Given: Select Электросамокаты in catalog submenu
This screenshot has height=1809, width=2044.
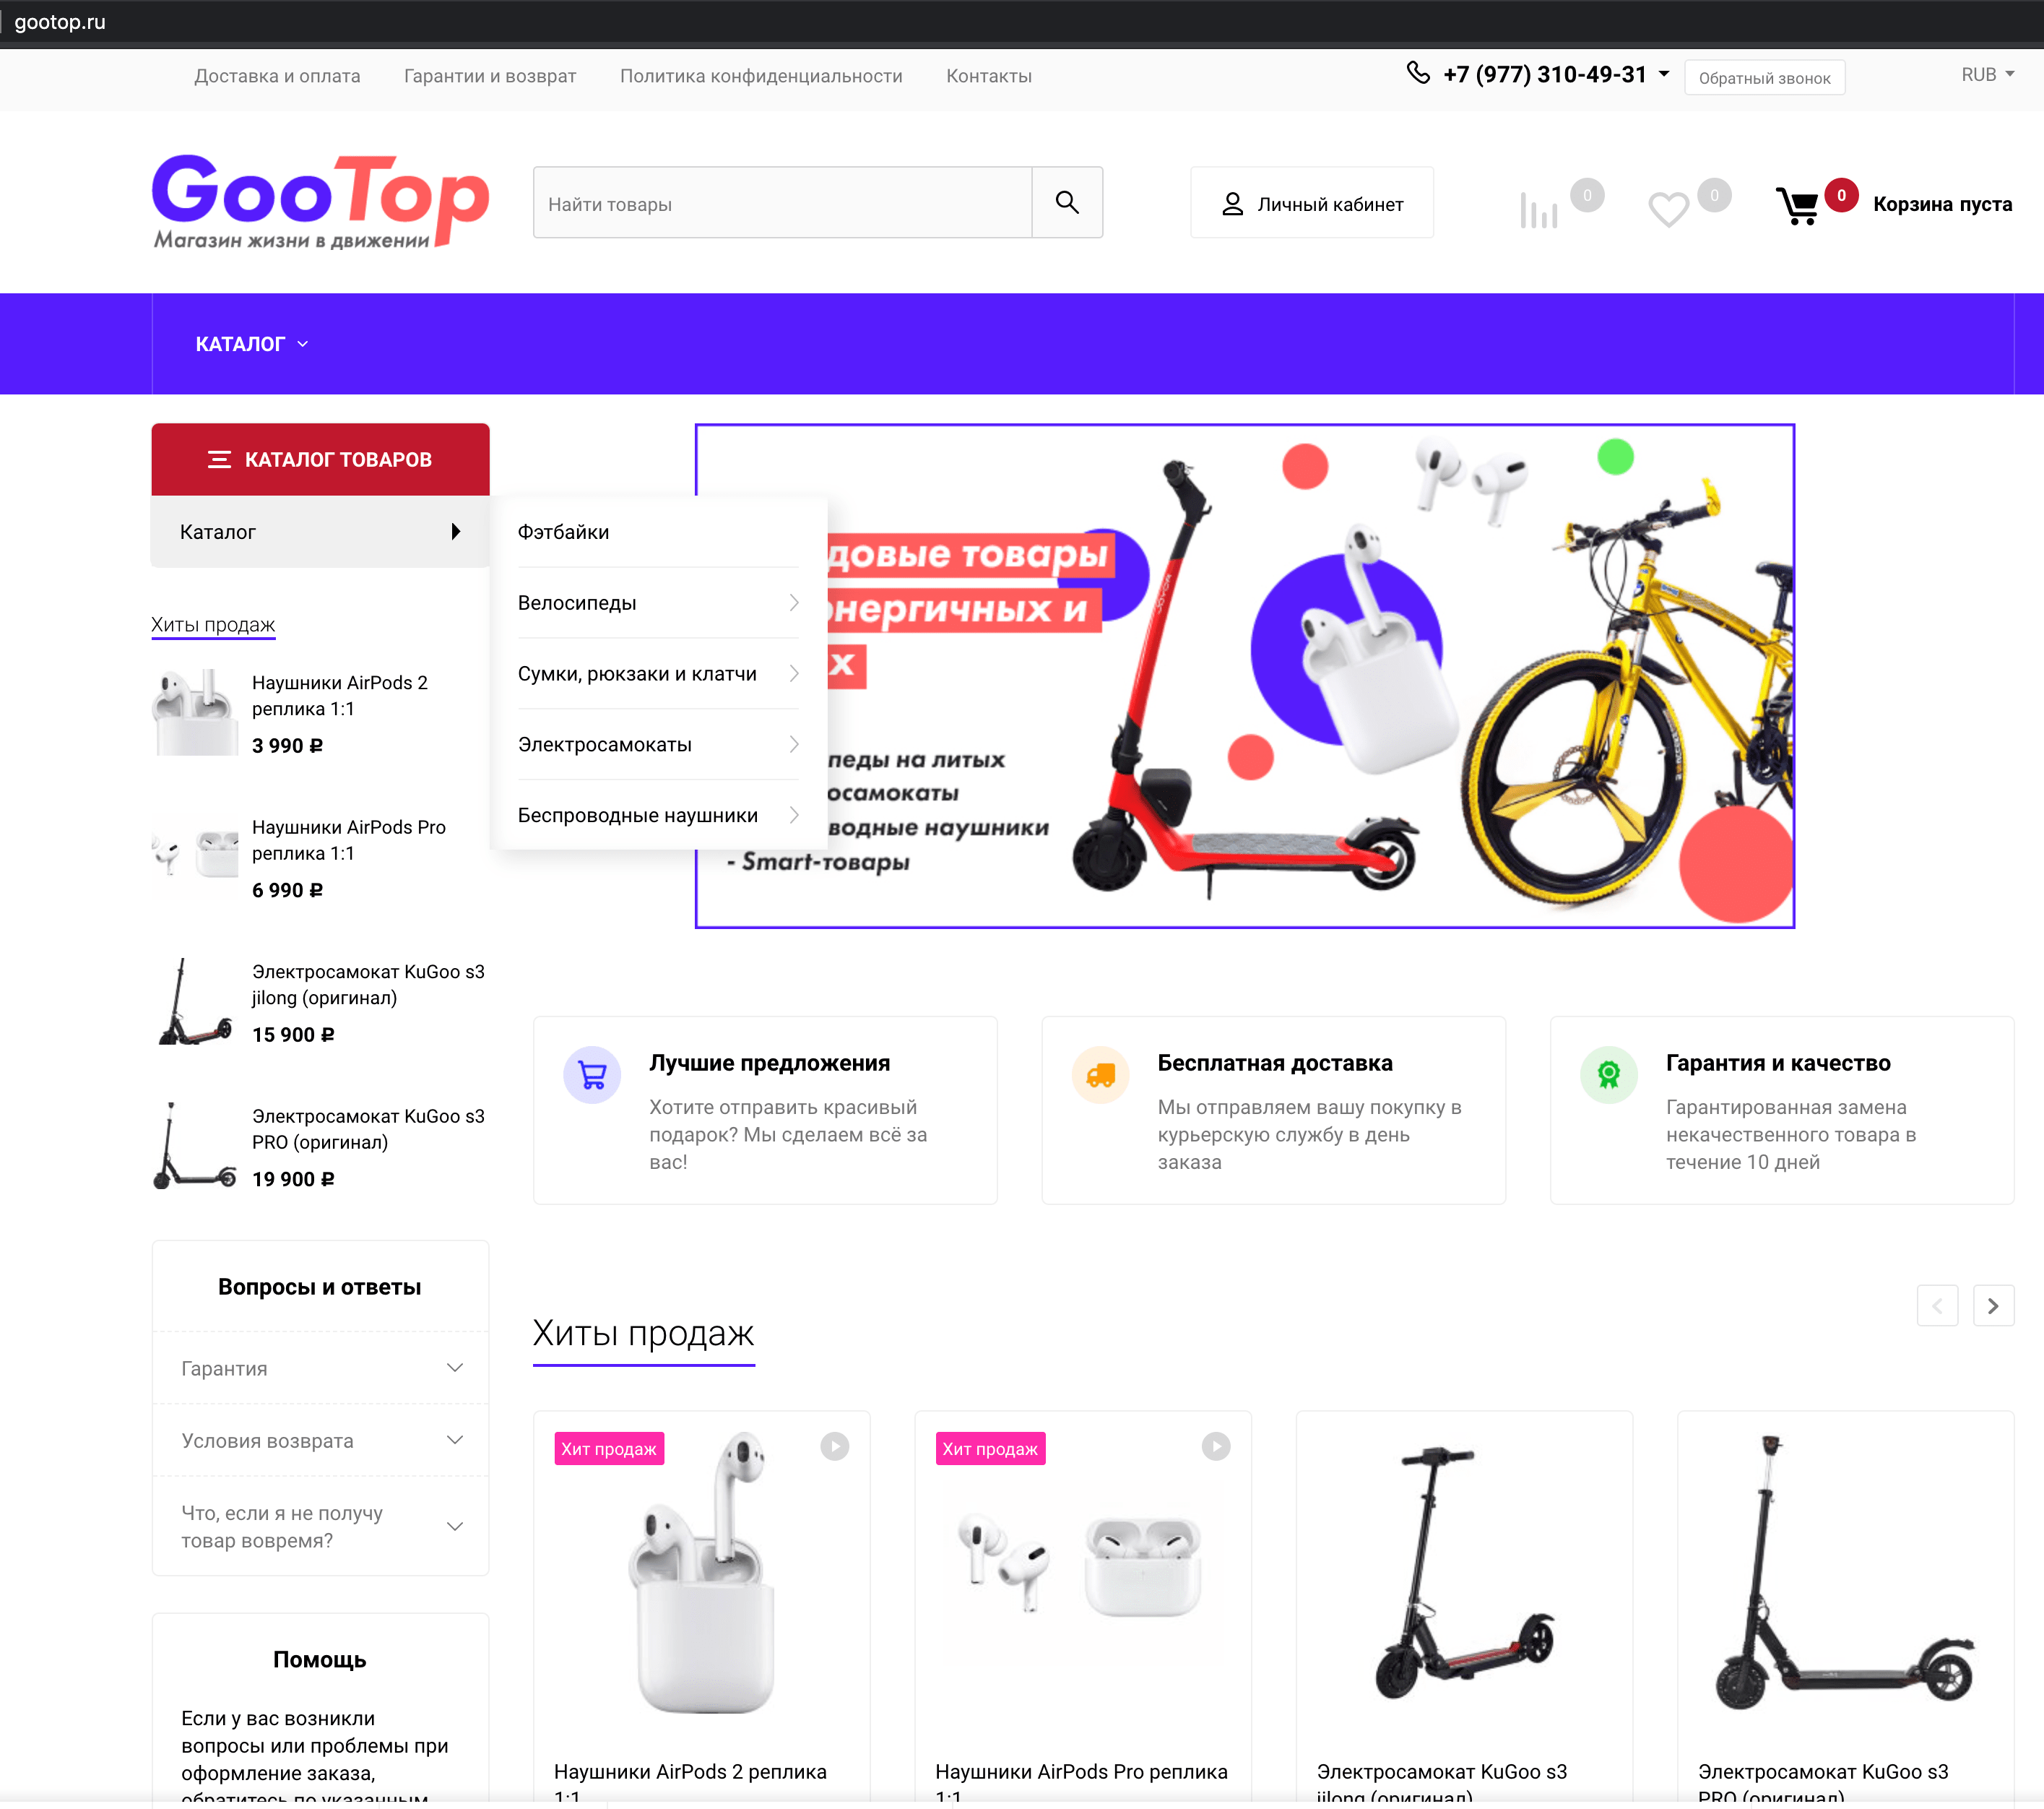Looking at the screenshot, I should tap(658, 744).
